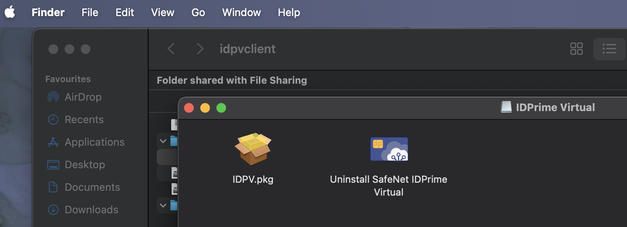Zoom the IDPrime Virtual window
627x227 pixels.
[x=221, y=108]
